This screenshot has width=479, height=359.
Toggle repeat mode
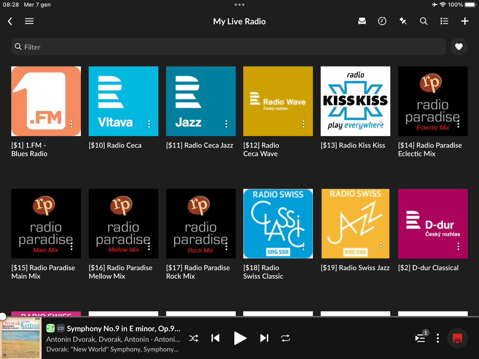pyautogui.click(x=286, y=338)
